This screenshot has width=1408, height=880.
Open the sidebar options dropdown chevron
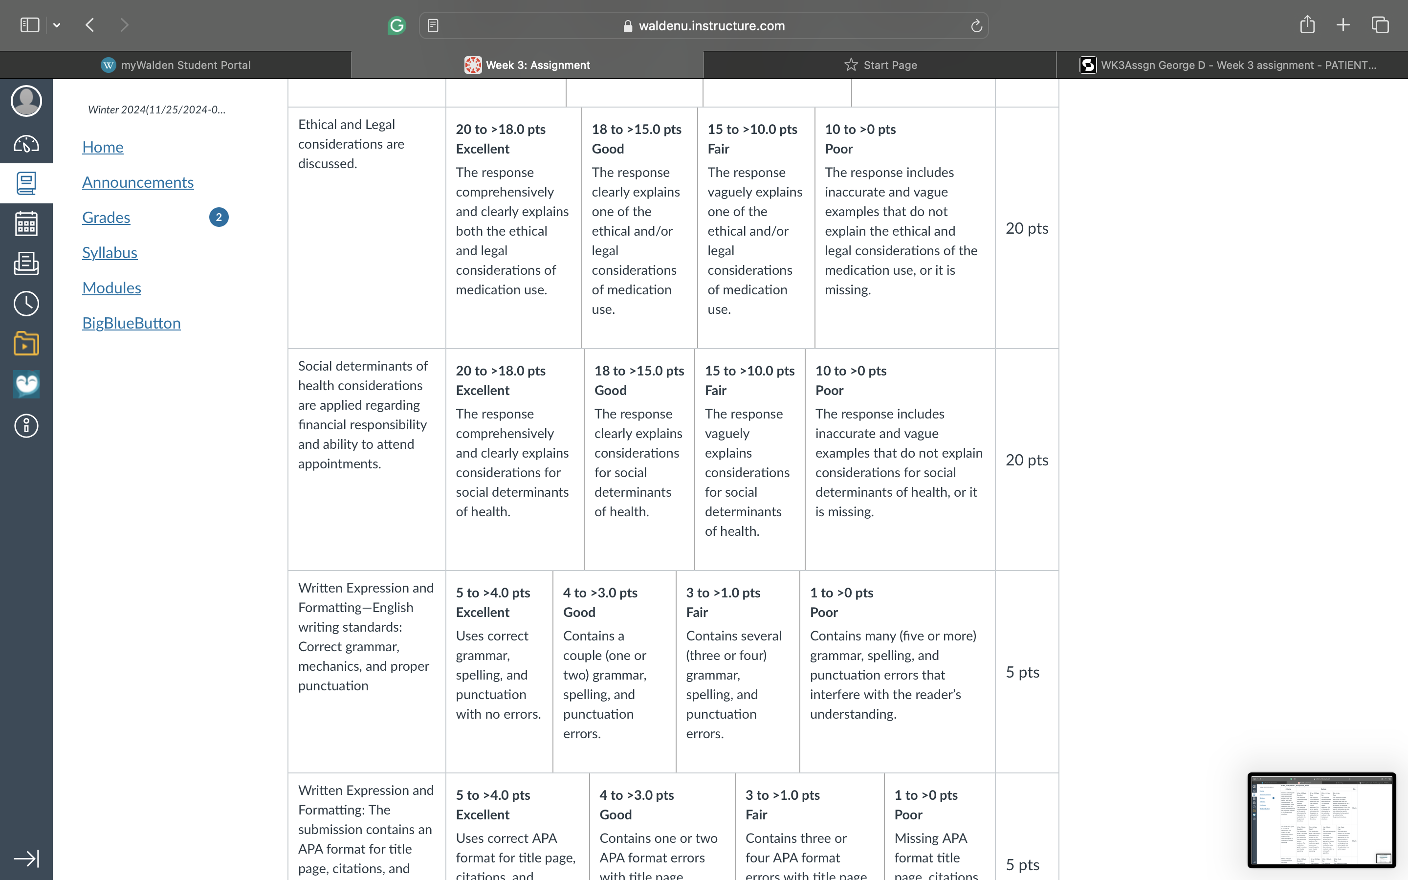pyautogui.click(x=56, y=25)
